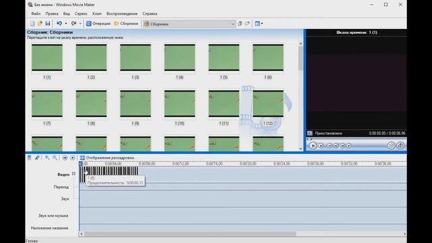Image resolution: width=432 pixels, height=243 pixels.
Task: Open the audio levels tool on timeline toolbar
Action: click(x=29, y=157)
